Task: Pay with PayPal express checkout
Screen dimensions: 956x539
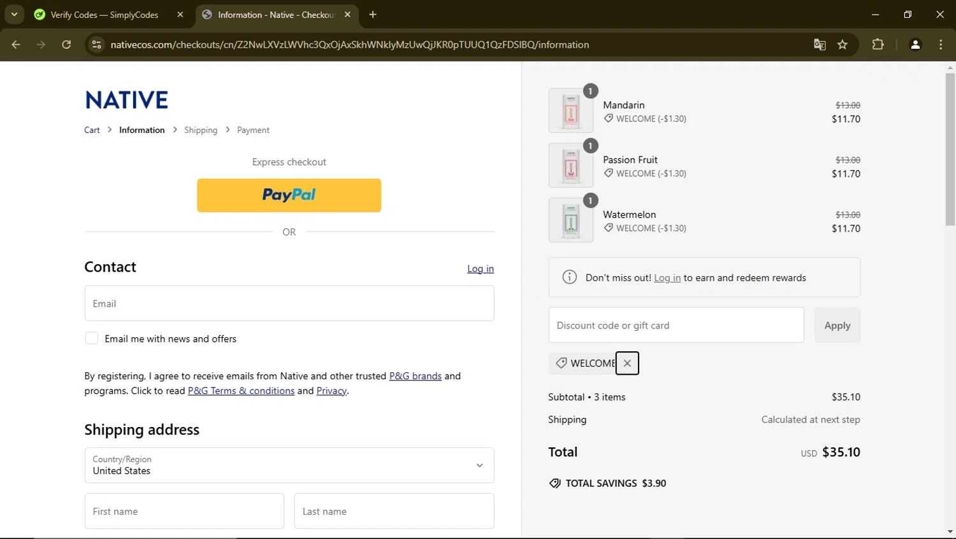Action: coord(289,195)
